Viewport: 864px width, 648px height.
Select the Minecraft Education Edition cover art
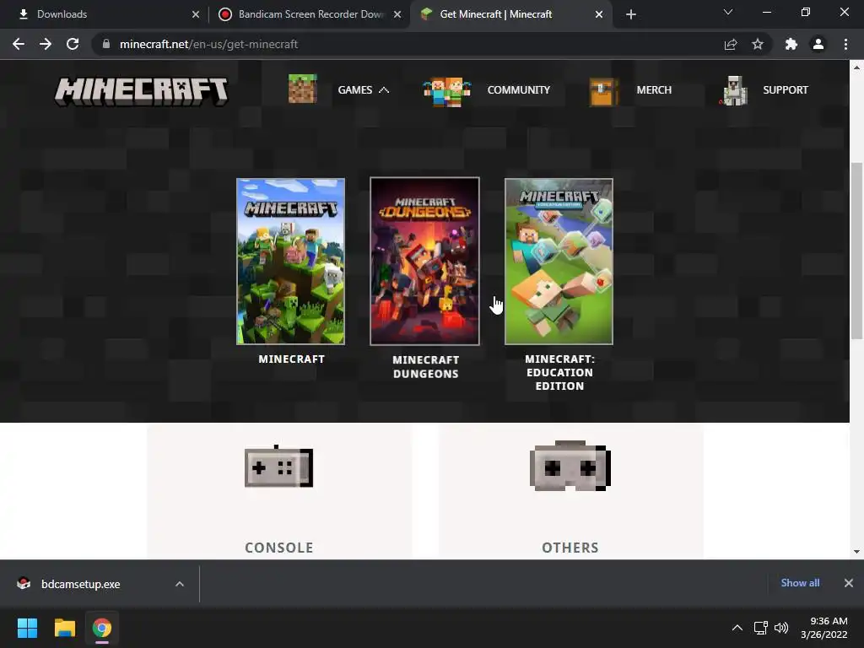(x=559, y=262)
